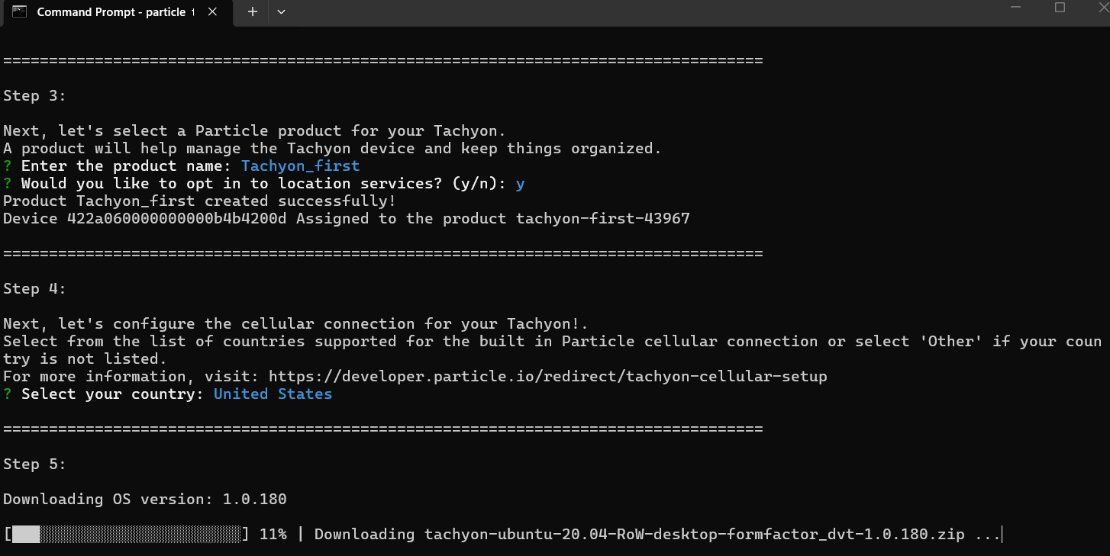1110x556 pixels.
Task: Click the download progress bar
Action: pos(127,534)
